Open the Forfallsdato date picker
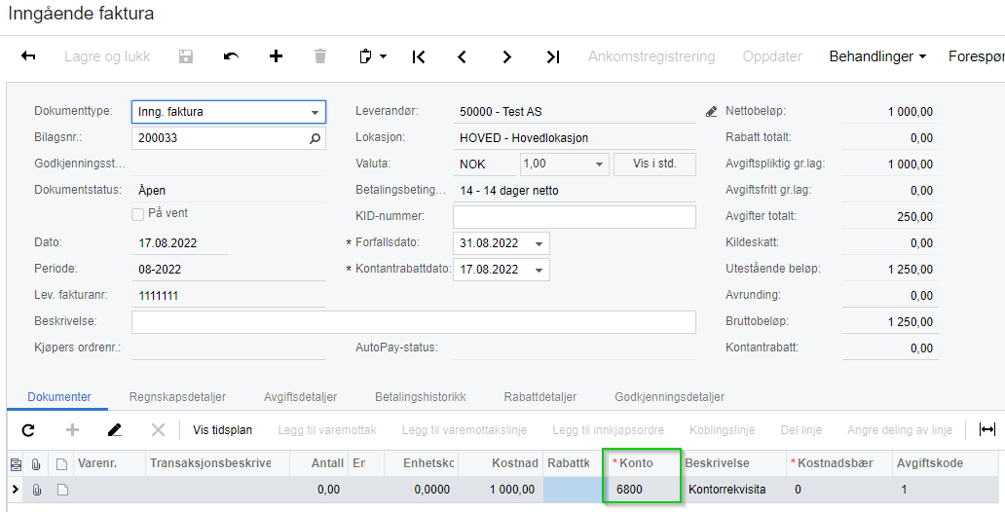Viewport: 1005px width, 512px height. tap(540, 243)
